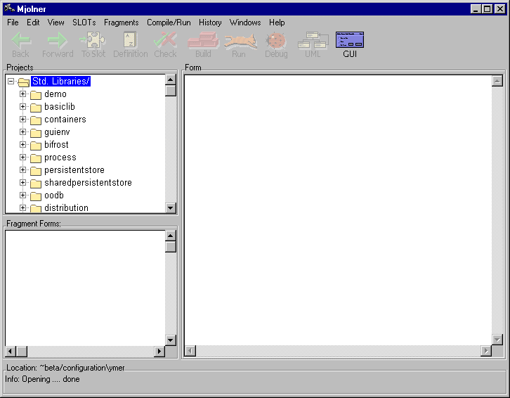The image size is (510, 398).
Task: Open the Compile/Run menu
Action: click(x=169, y=23)
